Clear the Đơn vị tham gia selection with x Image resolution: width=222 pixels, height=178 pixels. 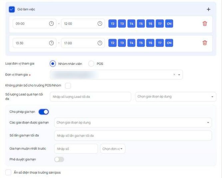(174, 75)
